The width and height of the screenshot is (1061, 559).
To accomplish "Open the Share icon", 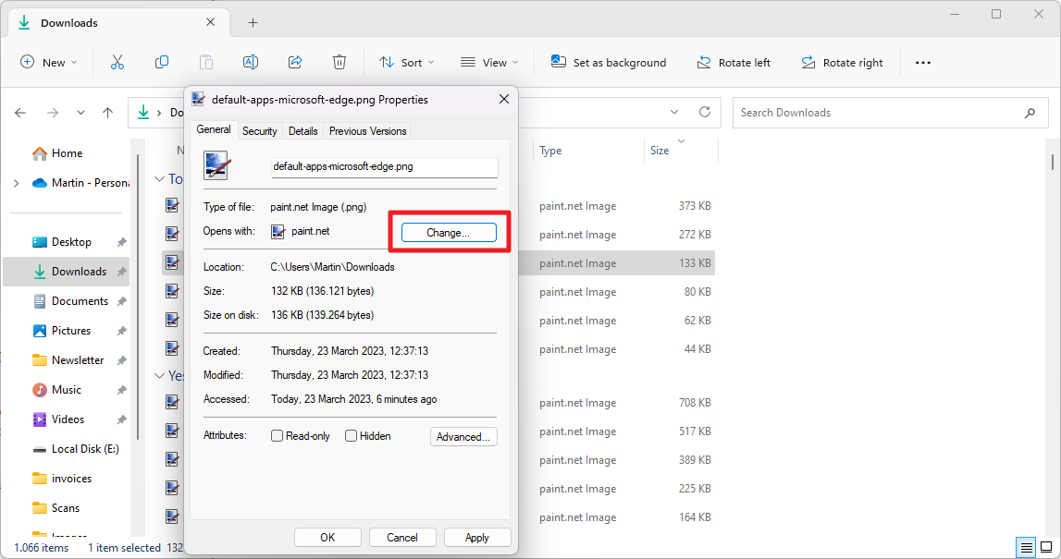I will 294,61.
